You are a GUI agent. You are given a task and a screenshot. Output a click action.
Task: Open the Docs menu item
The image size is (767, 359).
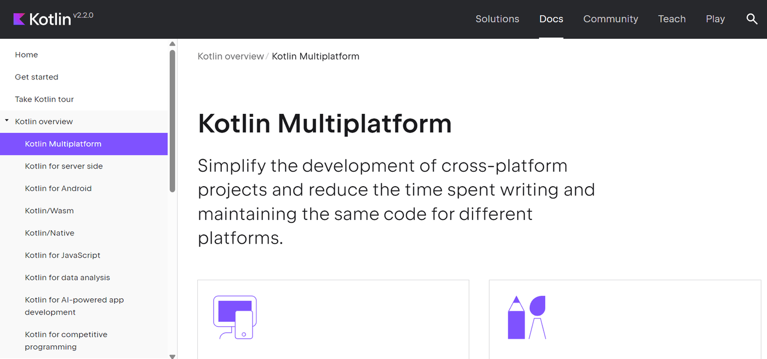tap(551, 19)
